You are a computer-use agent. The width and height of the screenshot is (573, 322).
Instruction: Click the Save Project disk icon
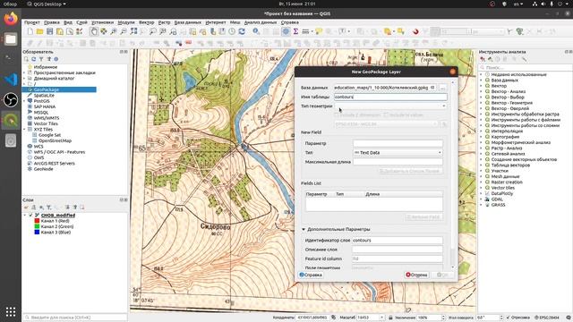(50, 32)
